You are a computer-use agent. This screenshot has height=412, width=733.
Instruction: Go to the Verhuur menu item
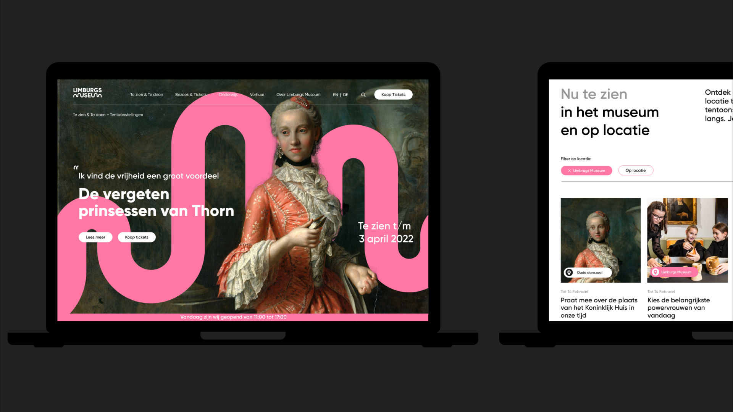[x=257, y=95]
